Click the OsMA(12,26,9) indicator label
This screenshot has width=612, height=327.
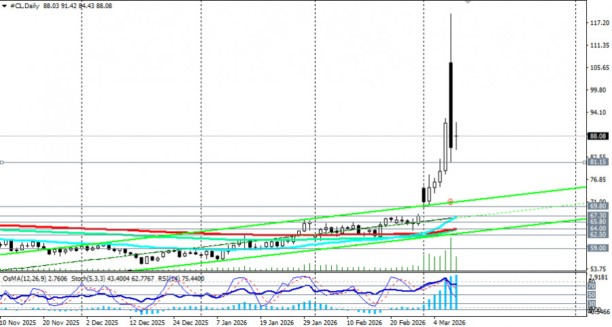pos(35,279)
